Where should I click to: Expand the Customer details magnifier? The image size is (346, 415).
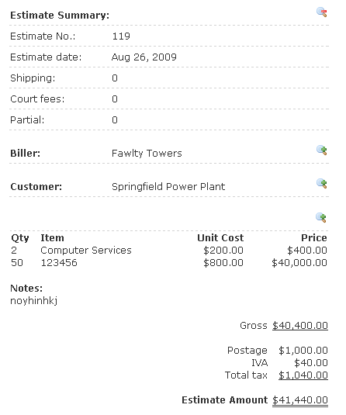coord(322,183)
